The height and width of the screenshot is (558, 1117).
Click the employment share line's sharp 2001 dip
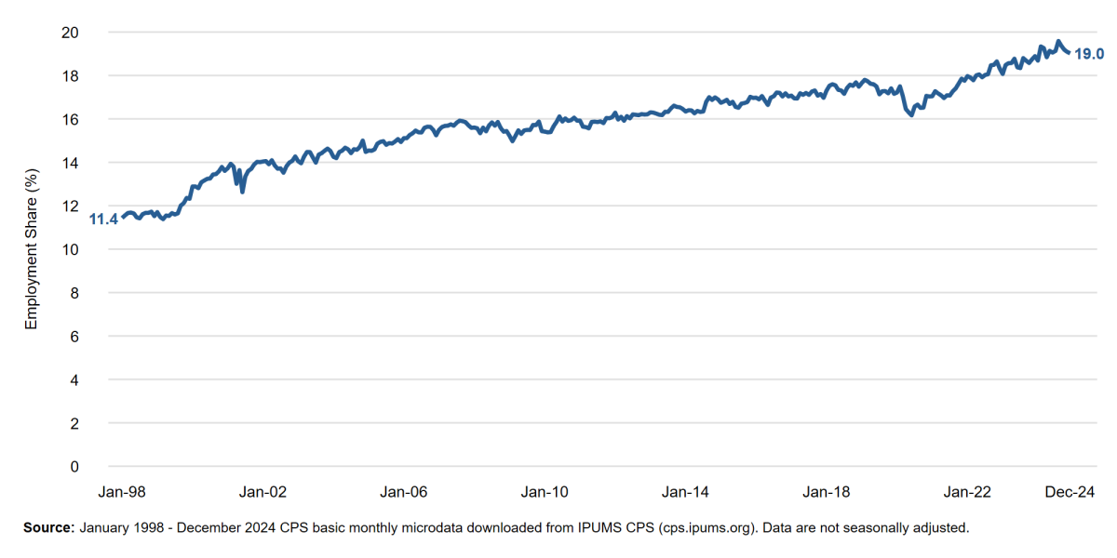point(242,191)
